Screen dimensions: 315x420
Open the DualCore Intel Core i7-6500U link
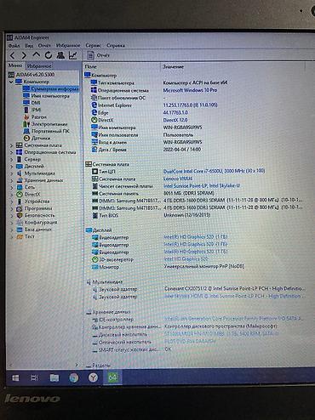pyautogui.click(x=214, y=171)
